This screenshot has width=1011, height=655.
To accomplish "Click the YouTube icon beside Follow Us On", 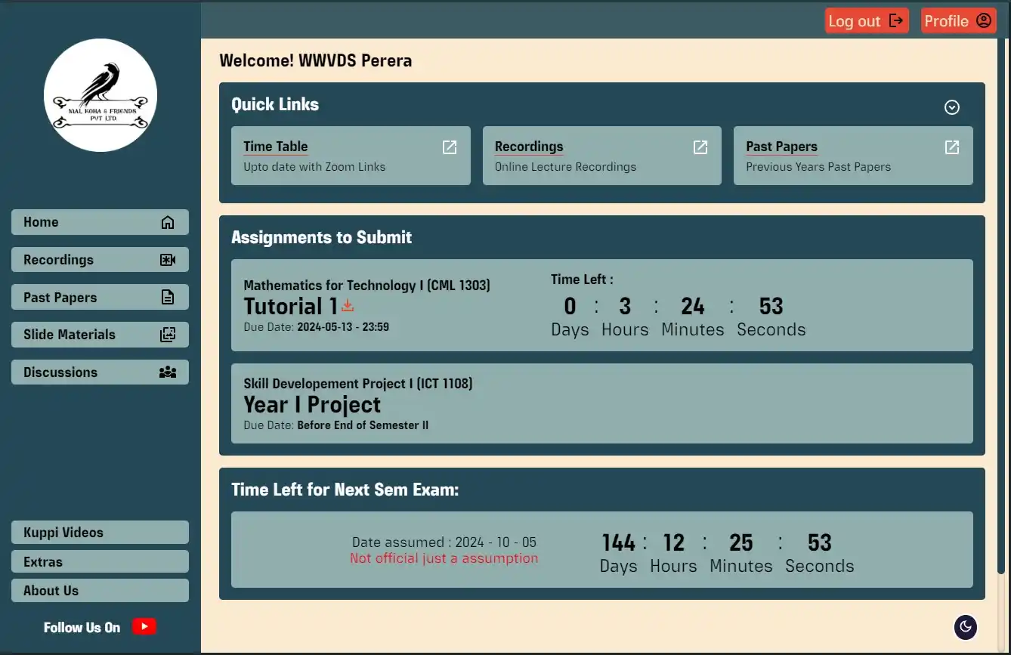I will 144,627.
